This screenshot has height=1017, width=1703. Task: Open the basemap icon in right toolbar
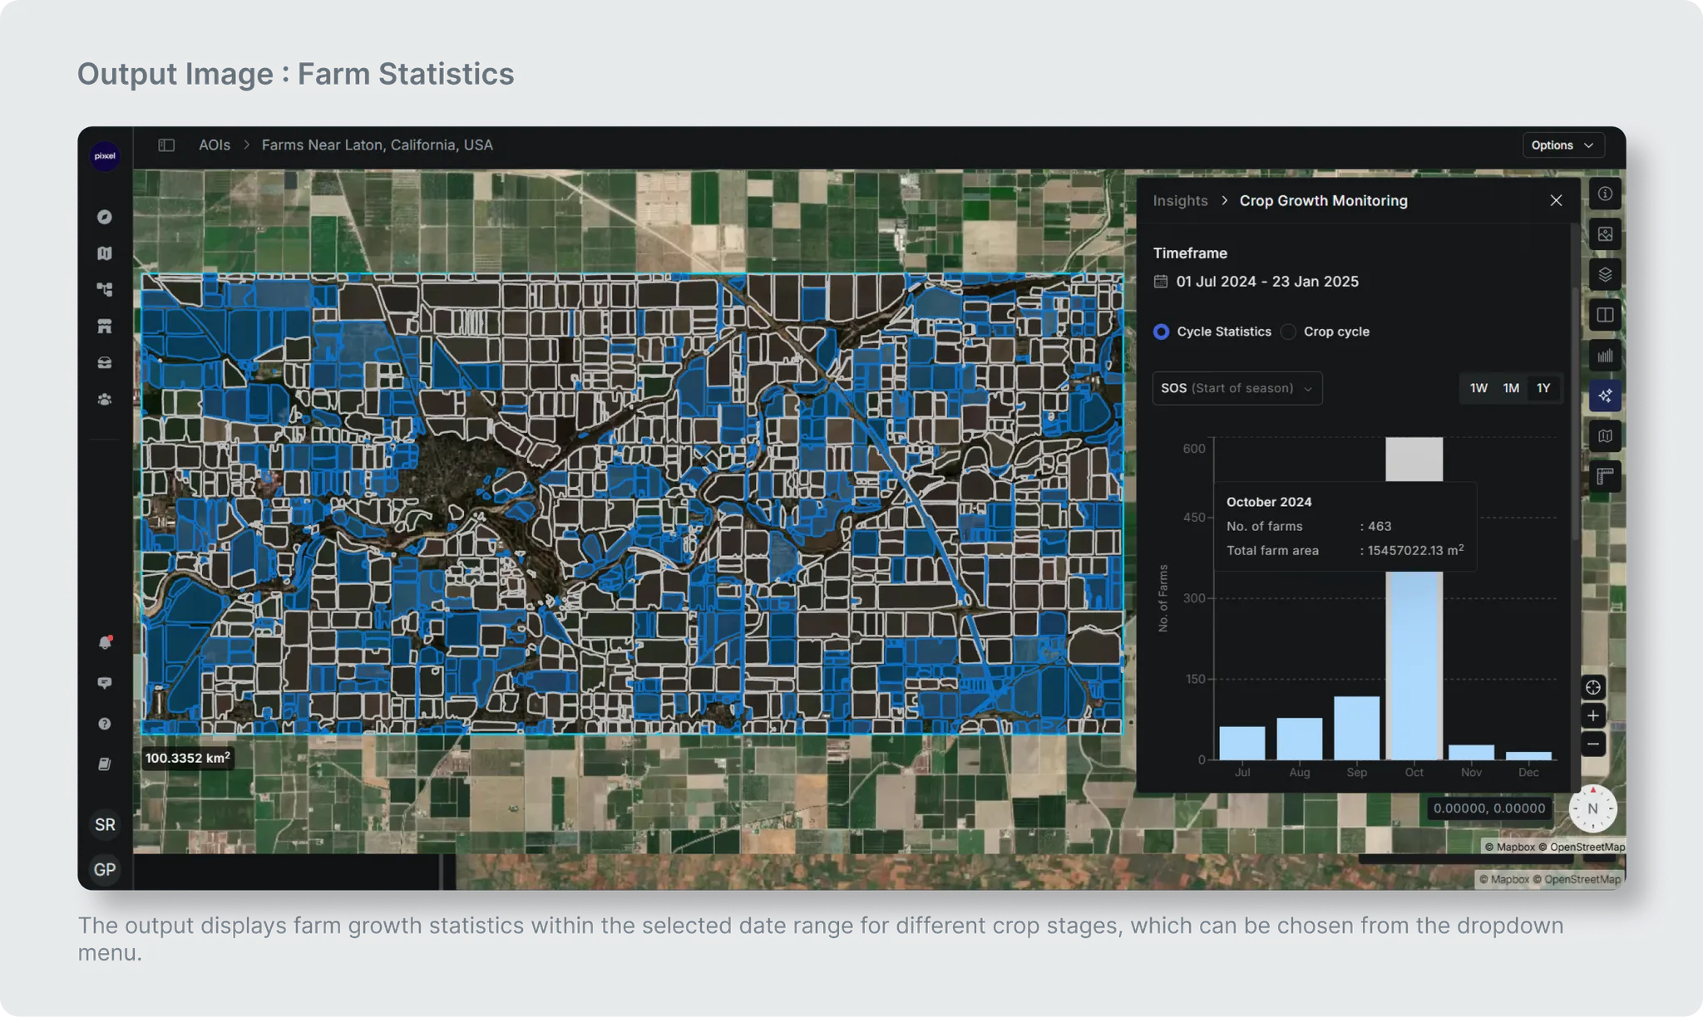click(x=1605, y=436)
